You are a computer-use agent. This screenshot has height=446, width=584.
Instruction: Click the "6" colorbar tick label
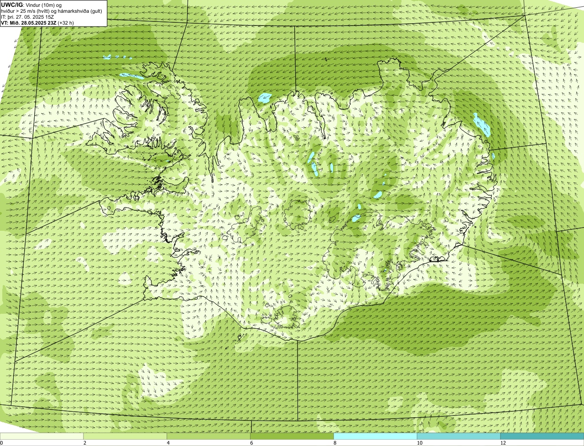pyautogui.click(x=251, y=443)
